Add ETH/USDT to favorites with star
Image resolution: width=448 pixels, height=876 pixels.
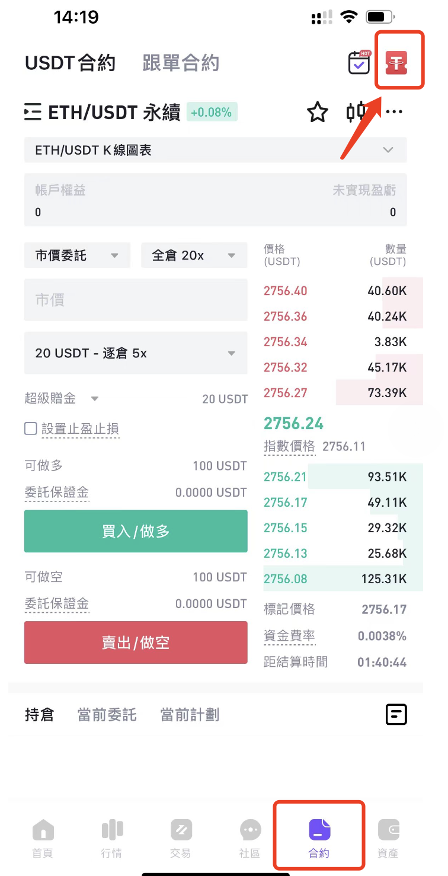pos(318,112)
